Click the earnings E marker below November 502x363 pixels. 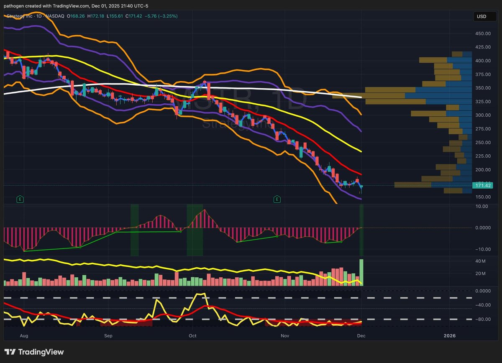click(x=277, y=200)
